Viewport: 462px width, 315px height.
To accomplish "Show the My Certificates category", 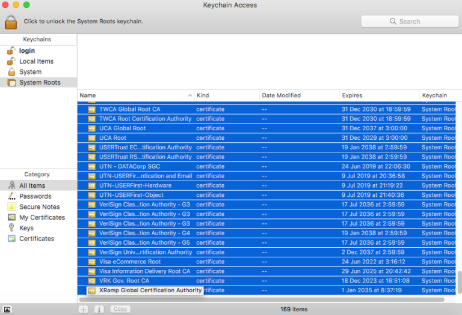I will click(x=42, y=217).
